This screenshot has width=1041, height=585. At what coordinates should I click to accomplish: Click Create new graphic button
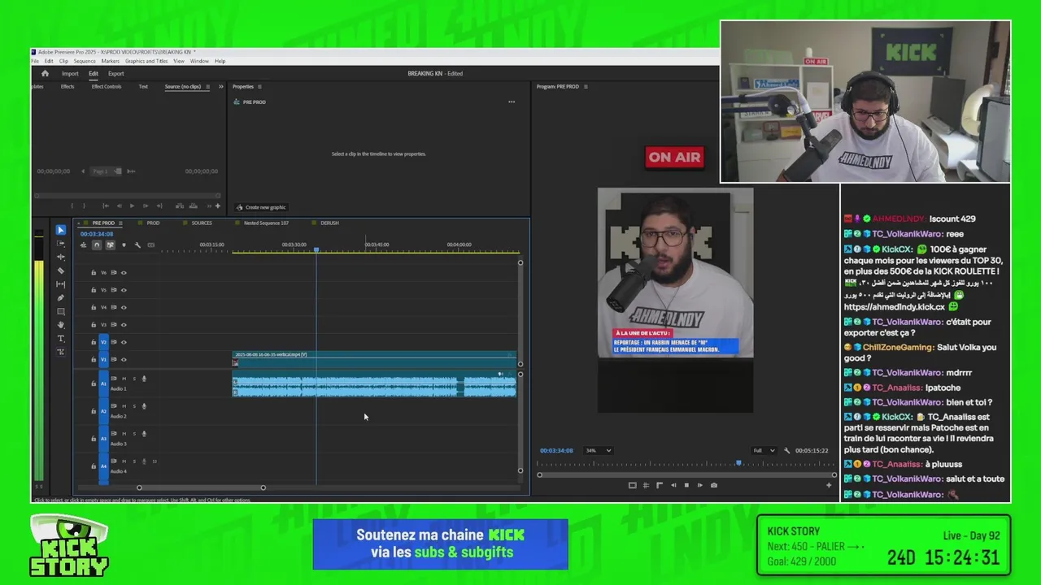pos(261,207)
